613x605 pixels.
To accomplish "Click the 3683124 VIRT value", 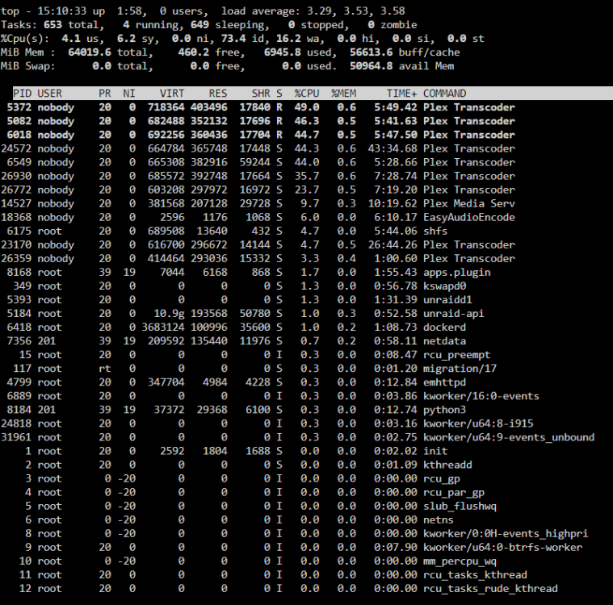I will 163,327.
